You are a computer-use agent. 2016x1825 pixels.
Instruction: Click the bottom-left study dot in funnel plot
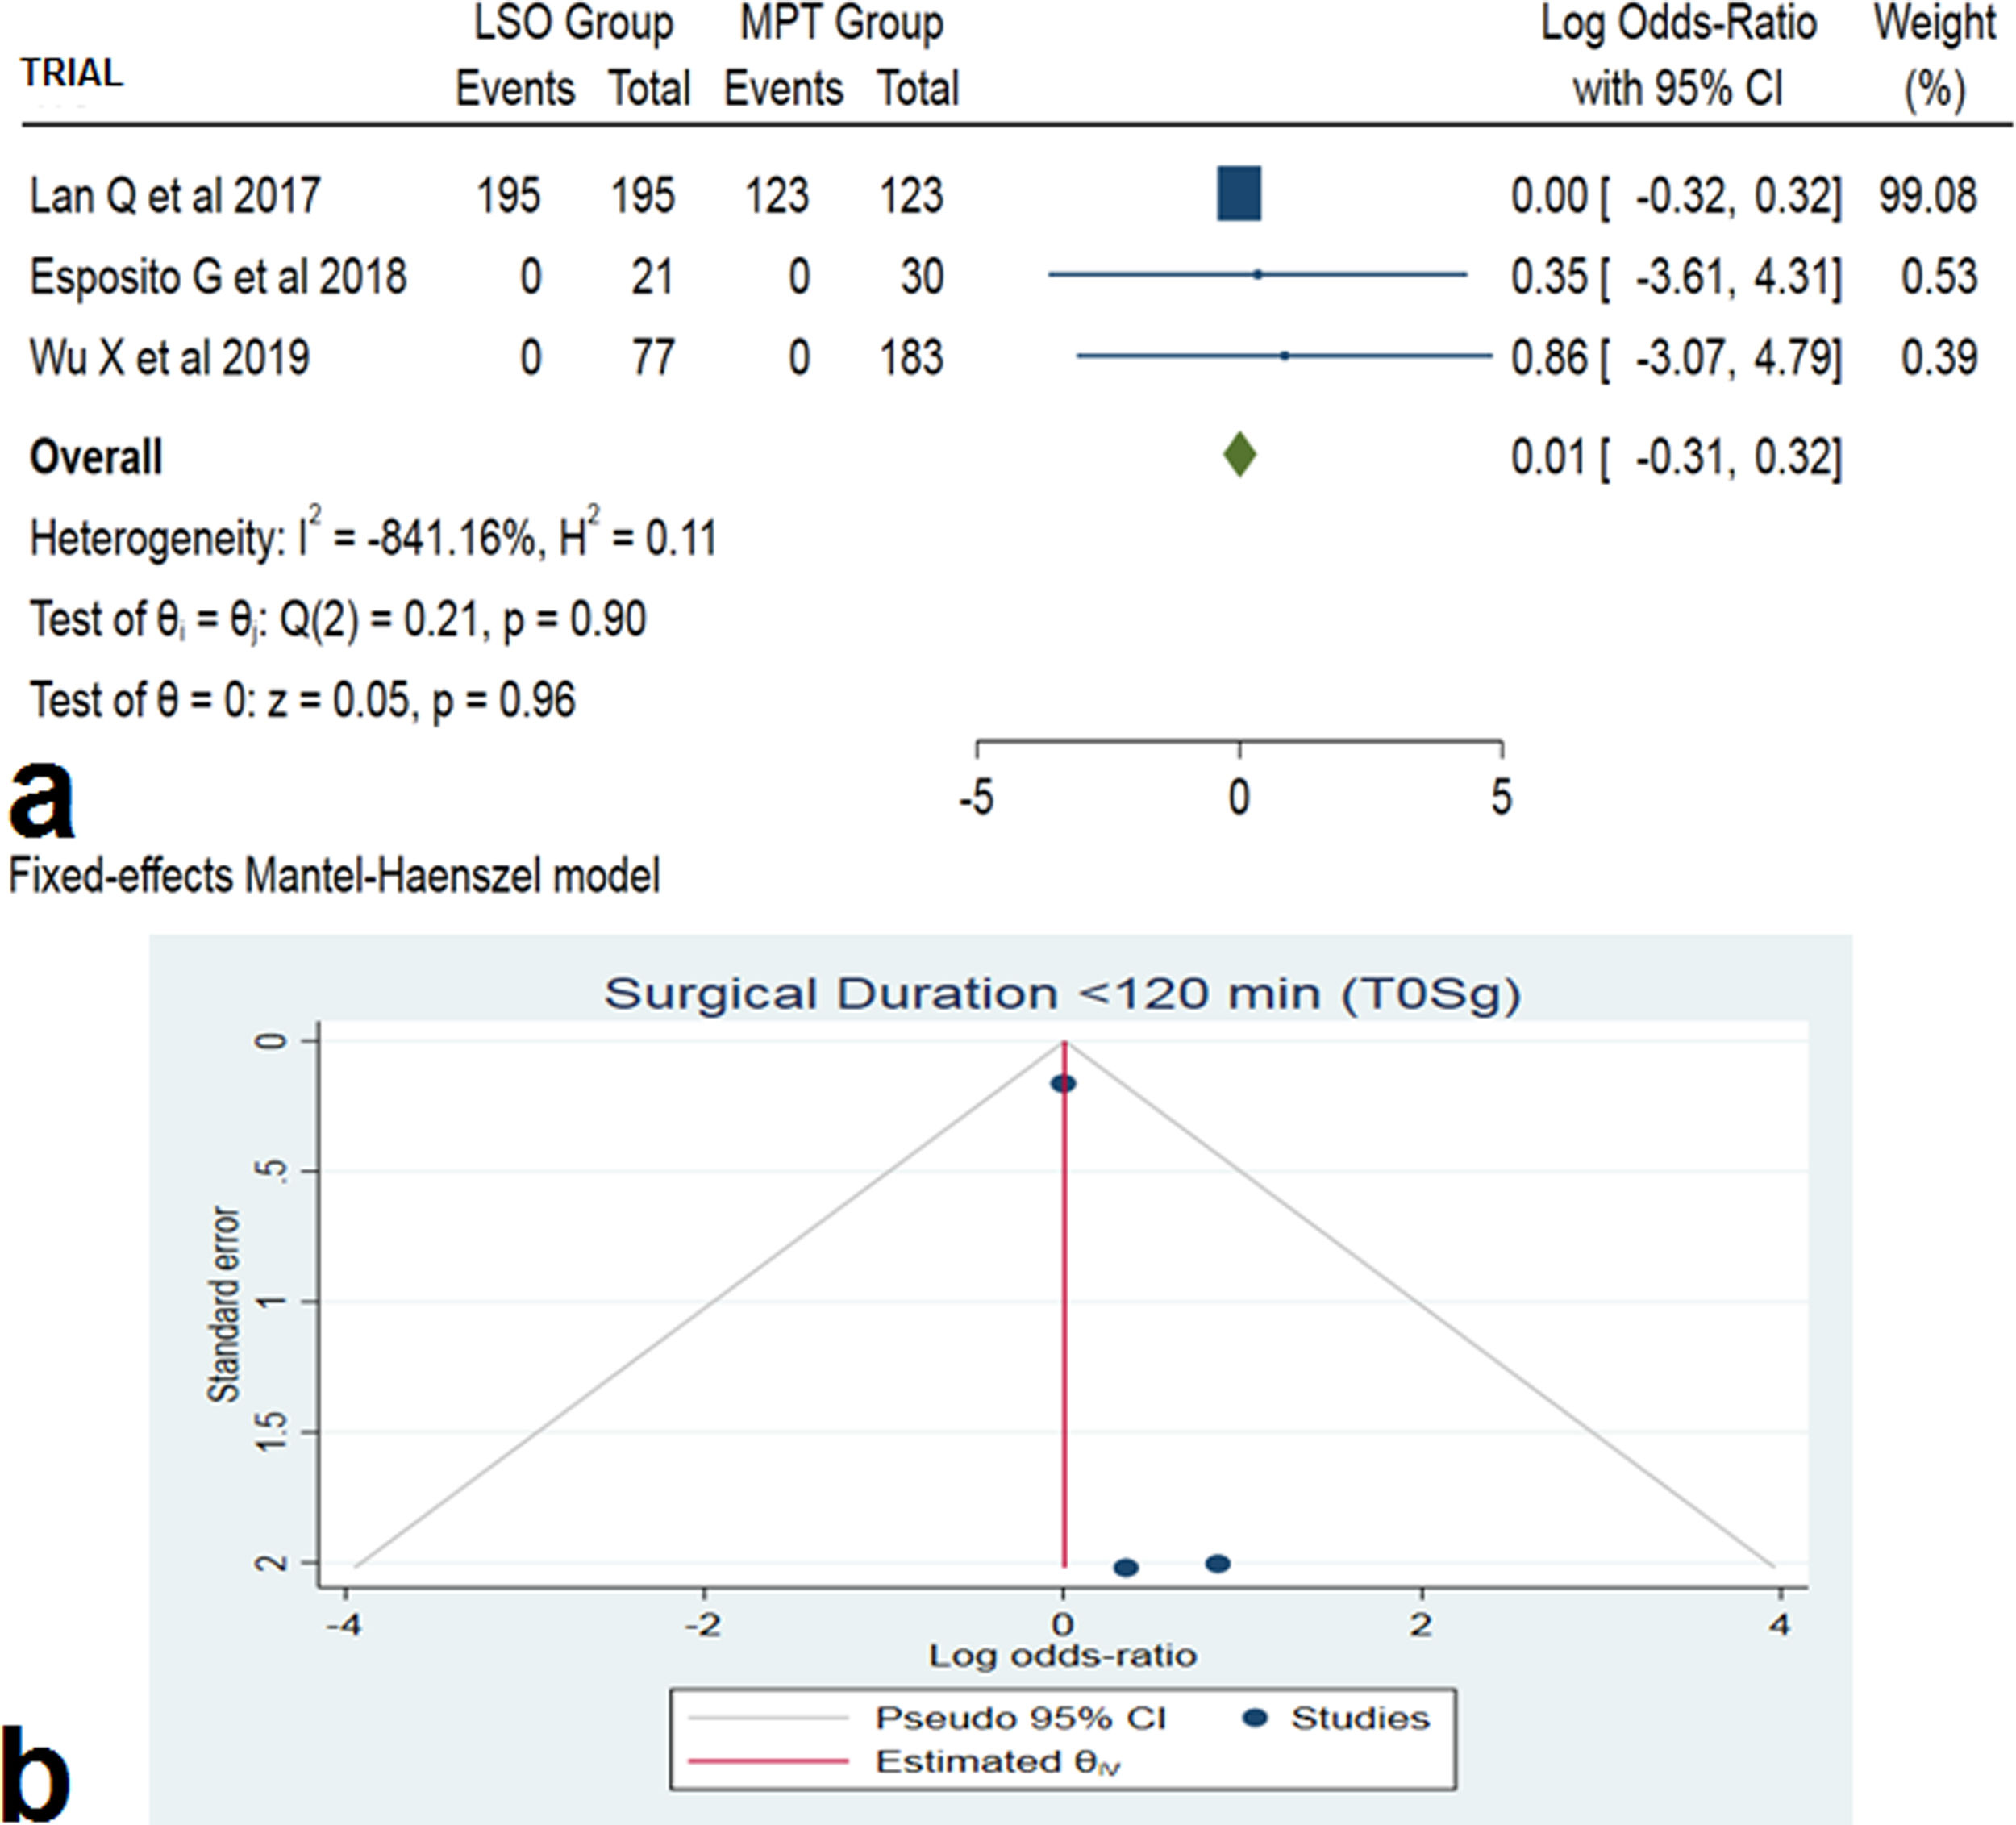[1126, 1567]
